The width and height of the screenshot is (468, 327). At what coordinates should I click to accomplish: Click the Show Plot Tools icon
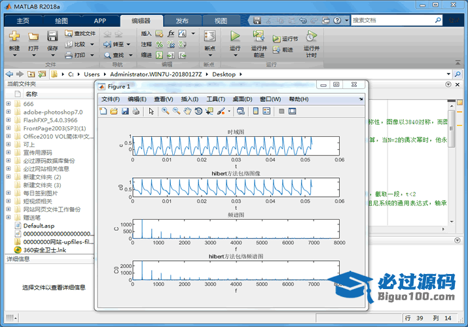point(292,111)
